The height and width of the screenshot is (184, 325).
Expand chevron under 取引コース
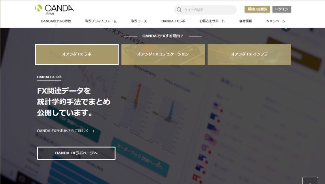(139, 25)
